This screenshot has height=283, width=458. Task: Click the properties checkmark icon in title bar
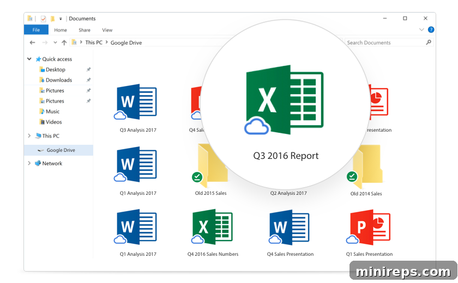(x=43, y=19)
